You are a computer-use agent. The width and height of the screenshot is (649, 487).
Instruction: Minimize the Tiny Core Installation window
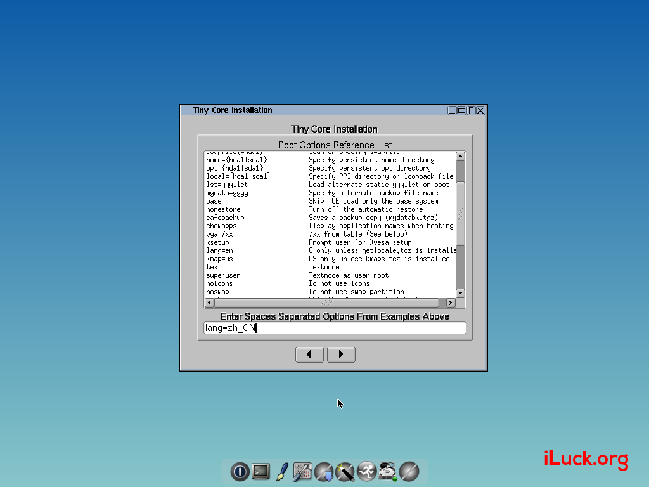tap(452, 110)
